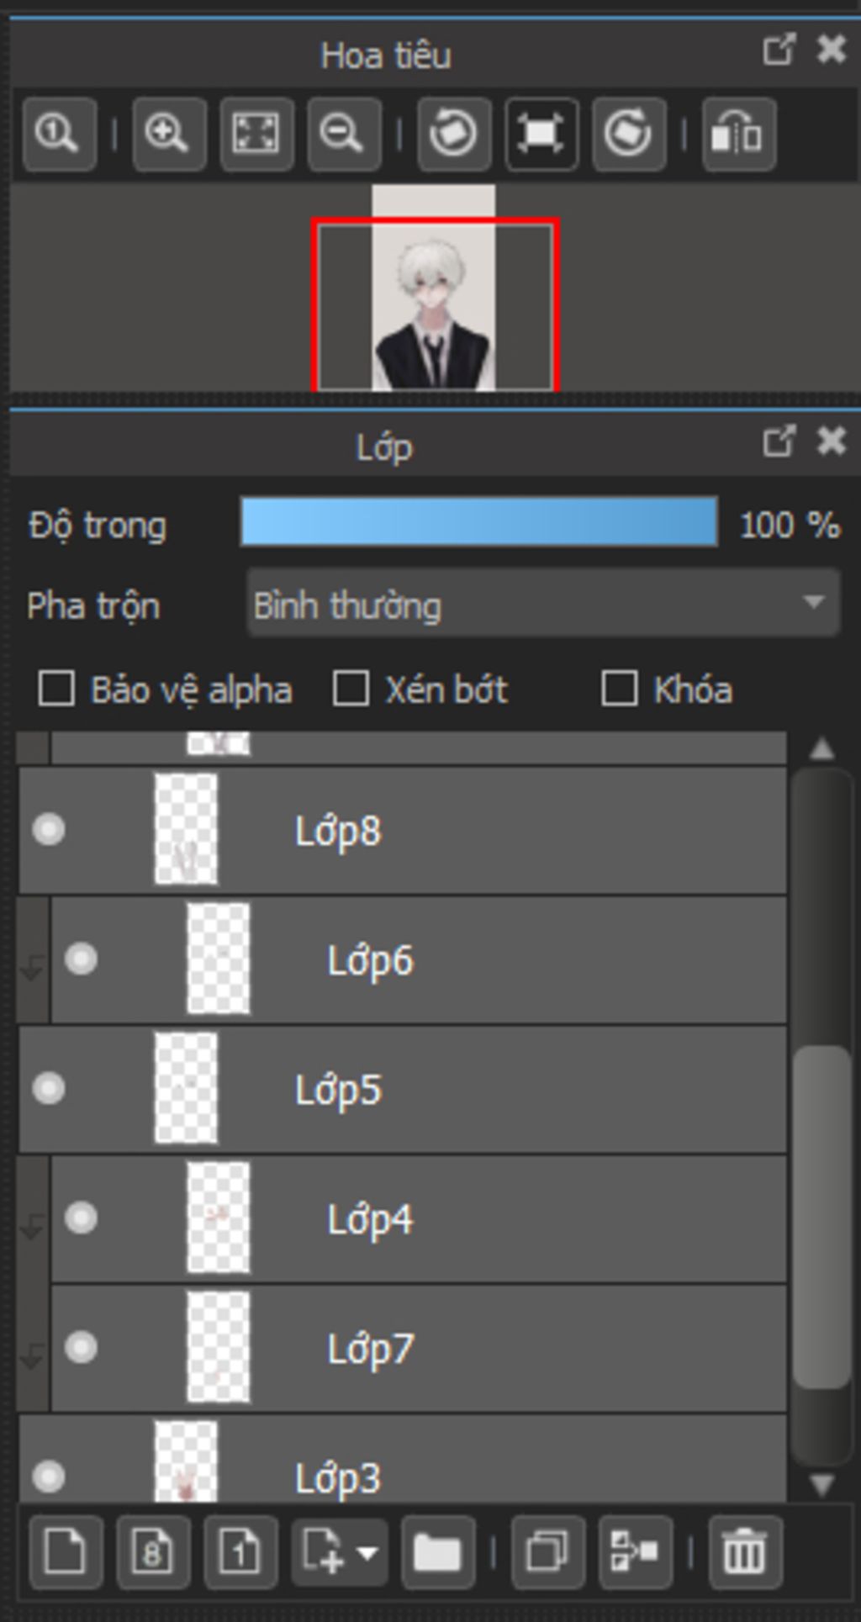The height and width of the screenshot is (1622, 861).
Task: Reset zoom to 100% in navigator
Action: 59,134
